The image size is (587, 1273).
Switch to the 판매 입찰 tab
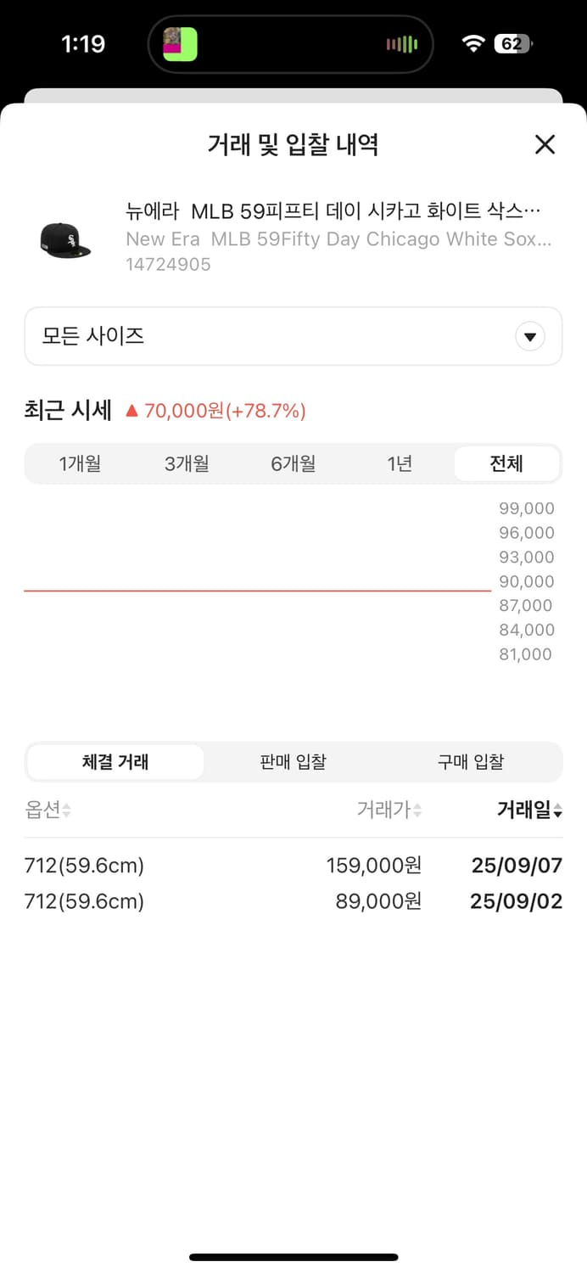click(293, 761)
